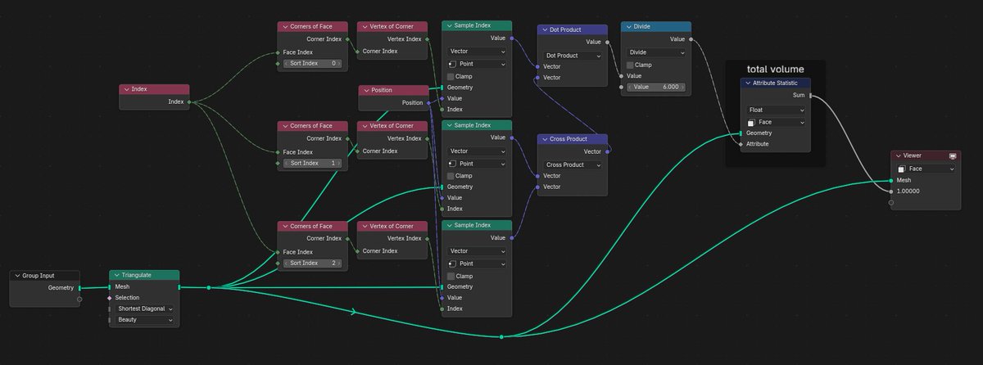Click the Value 6.000 field in Divide
This screenshot has height=365, width=983.
[x=656, y=87]
